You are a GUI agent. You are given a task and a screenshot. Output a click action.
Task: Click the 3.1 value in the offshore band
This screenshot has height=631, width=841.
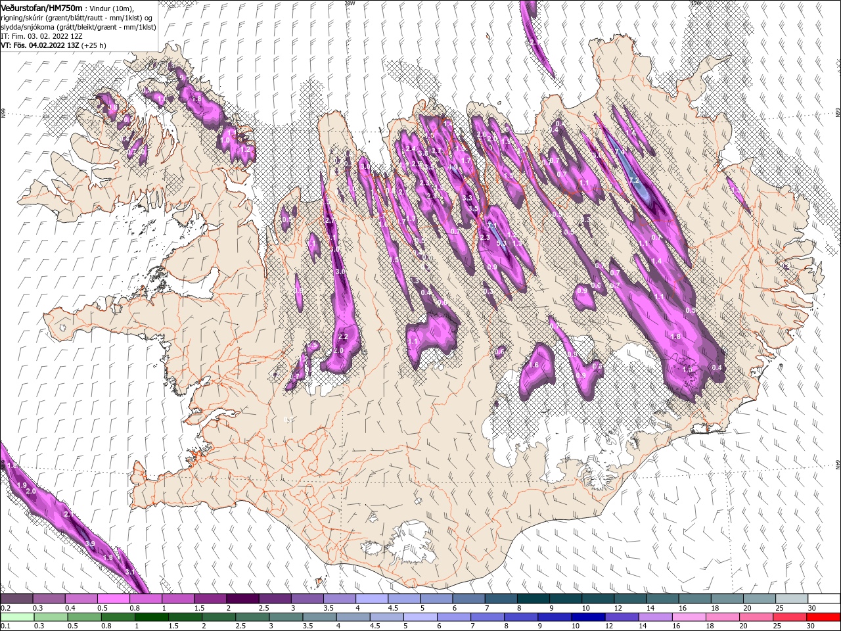(129, 573)
